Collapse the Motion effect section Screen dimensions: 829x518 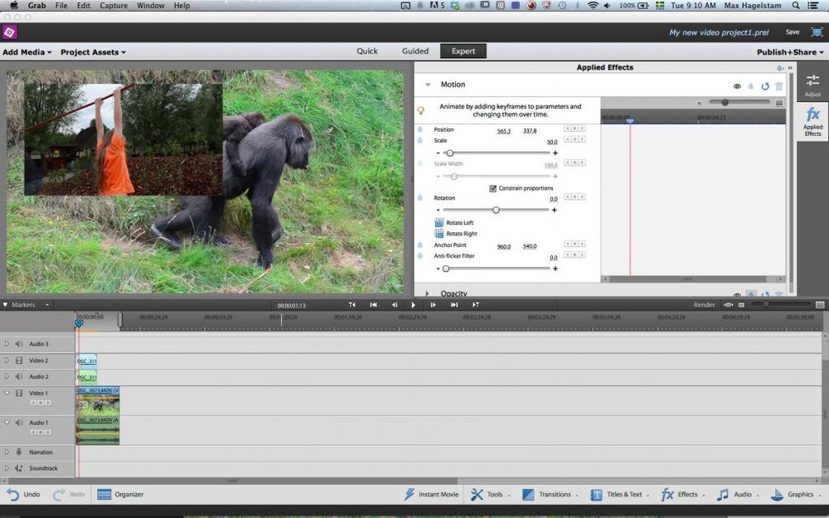428,85
